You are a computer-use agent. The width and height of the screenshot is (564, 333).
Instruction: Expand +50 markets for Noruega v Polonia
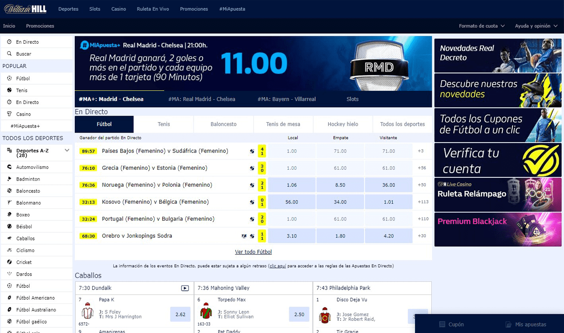click(421, 185)
